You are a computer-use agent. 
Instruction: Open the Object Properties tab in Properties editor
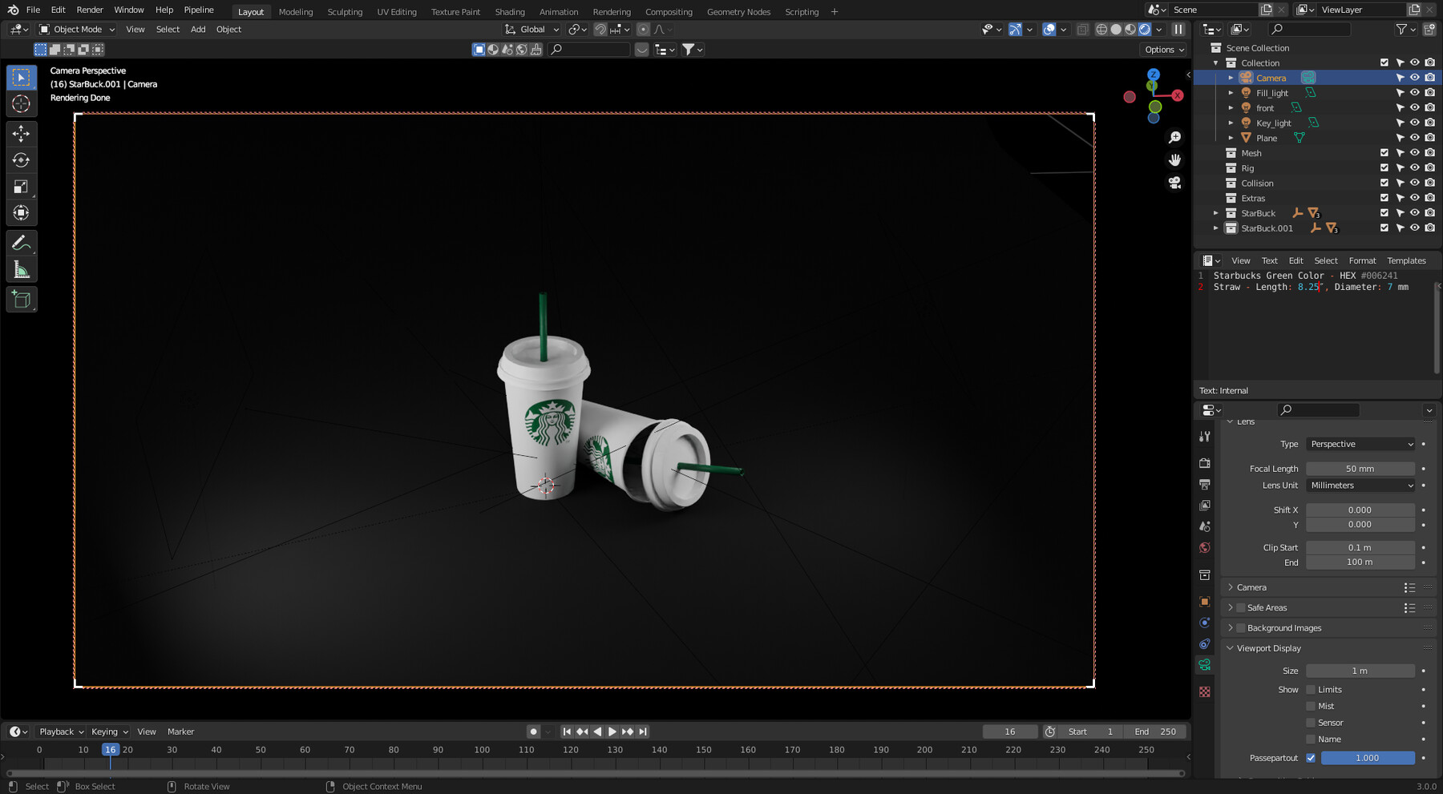(x=1204, y=602)
